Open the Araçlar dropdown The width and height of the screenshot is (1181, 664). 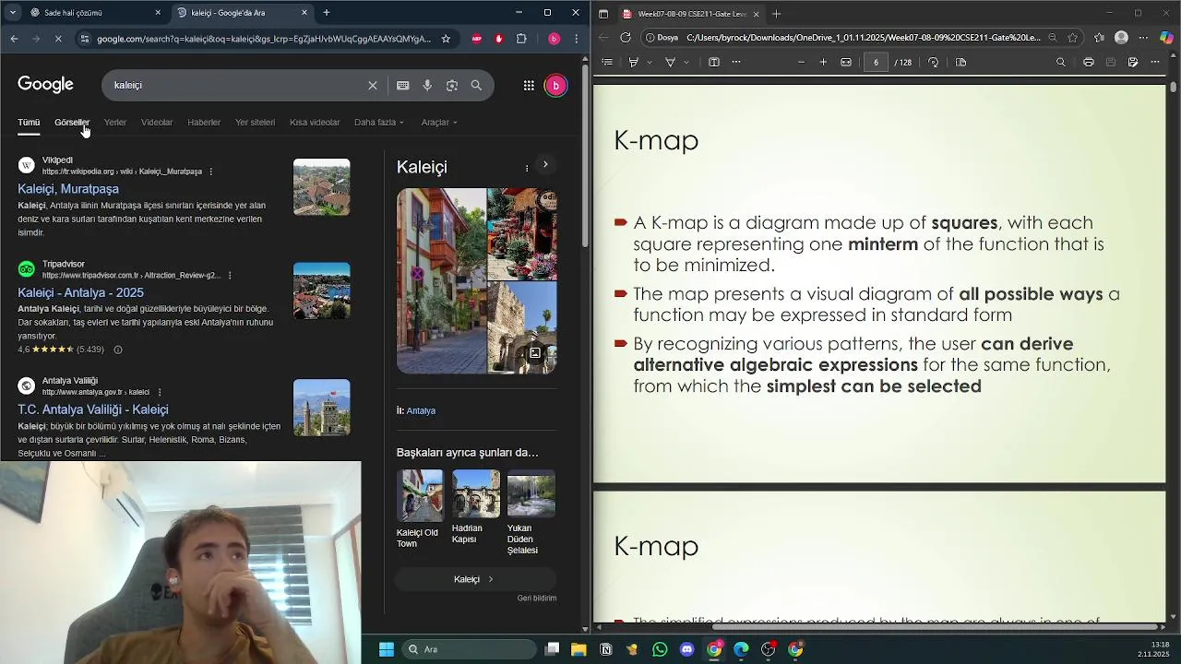coord(439,122)
